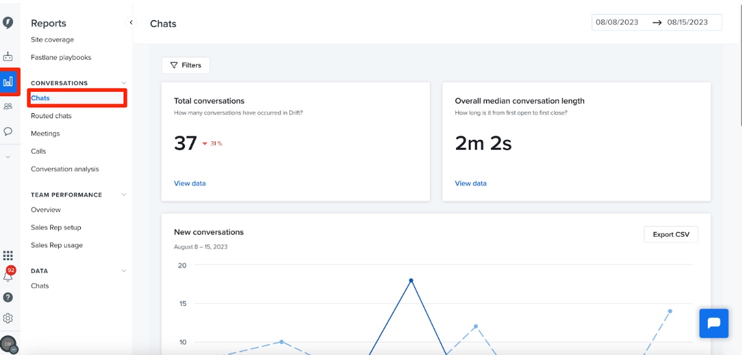The image size is (742, 355).
Task: Open Site coverage report
Action: pos(52,40)
